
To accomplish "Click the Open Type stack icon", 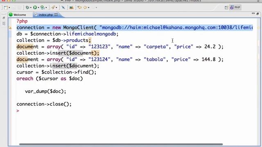I will 71,7.
